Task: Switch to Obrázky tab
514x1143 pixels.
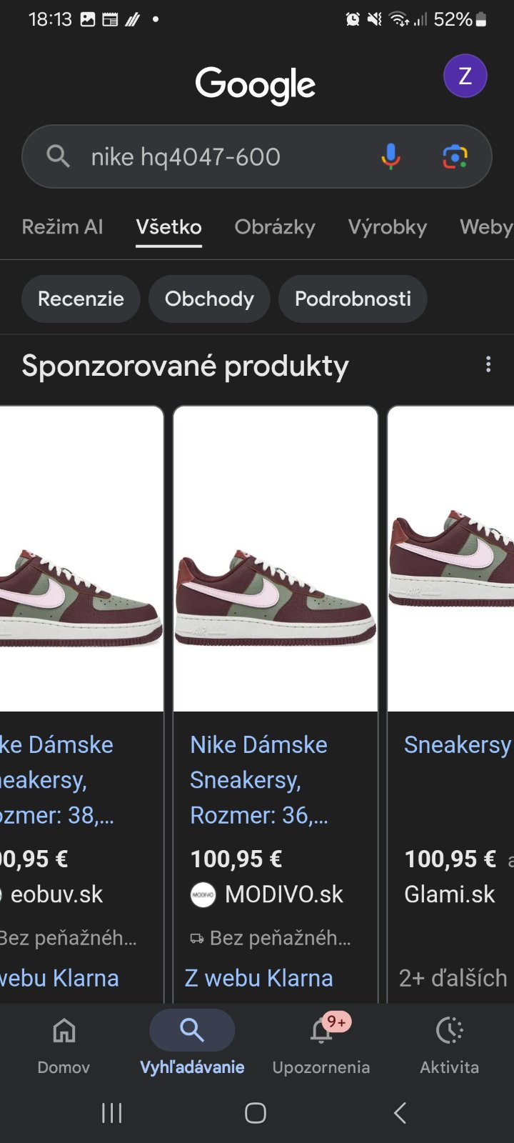Action: [x=275, y=227]
